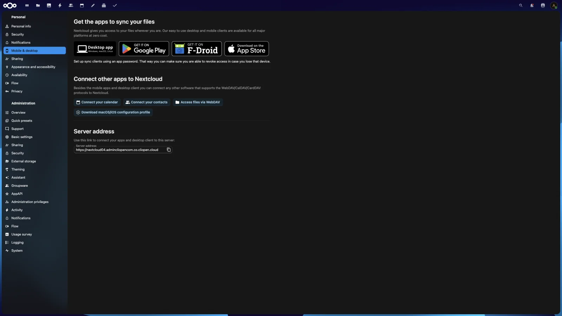Open Usage survey settings
Viewport: 562px width, 316px height.
tap(35, 234)
